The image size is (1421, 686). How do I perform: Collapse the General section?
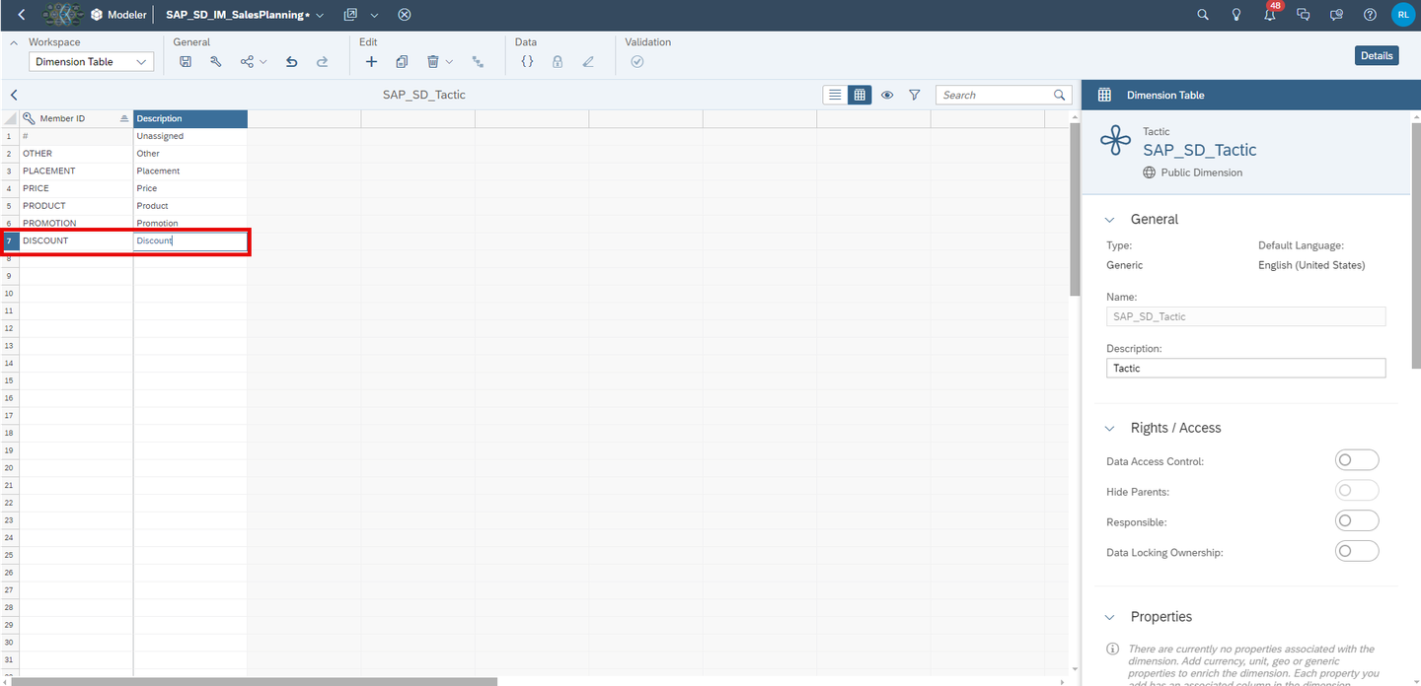tap(1110, 220)
